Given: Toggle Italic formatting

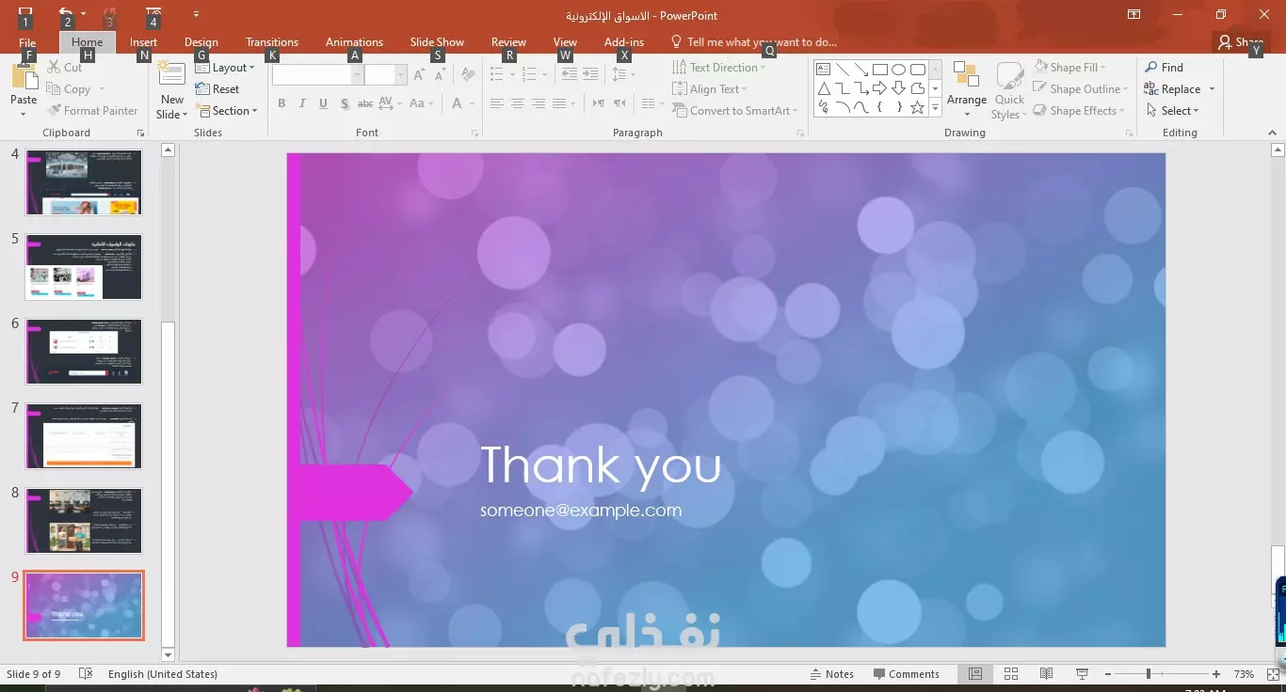Looking at the screenshot, I should tap(302, 103).
